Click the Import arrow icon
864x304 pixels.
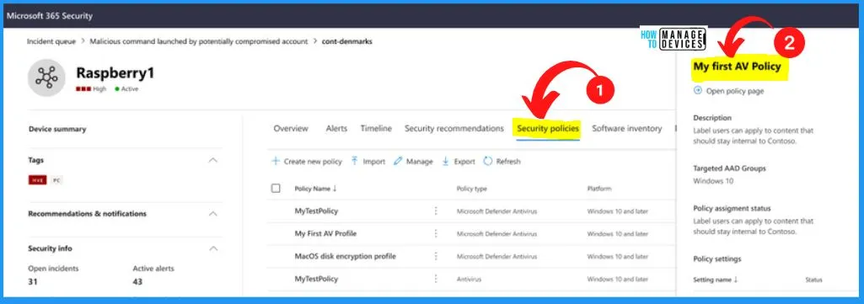pos(354,162)
